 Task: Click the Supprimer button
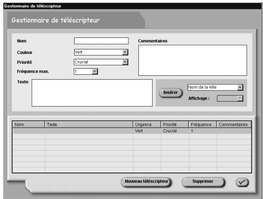[x=203, y=181]
